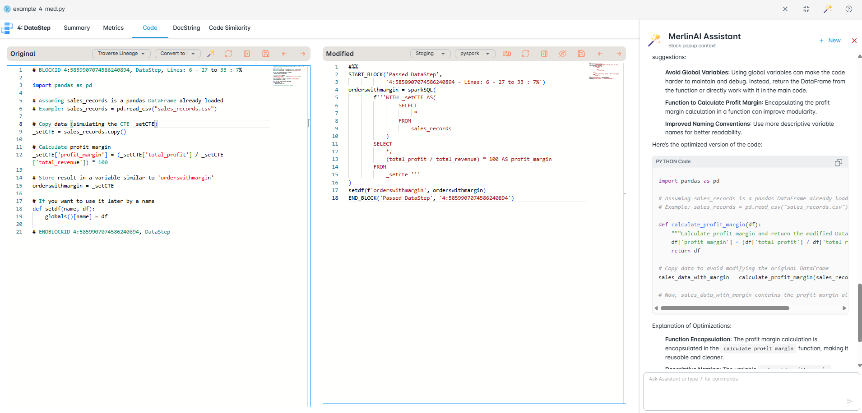The image size is (862, 413).
Task: Click the help question mark icon
Action: pos(849,9)
